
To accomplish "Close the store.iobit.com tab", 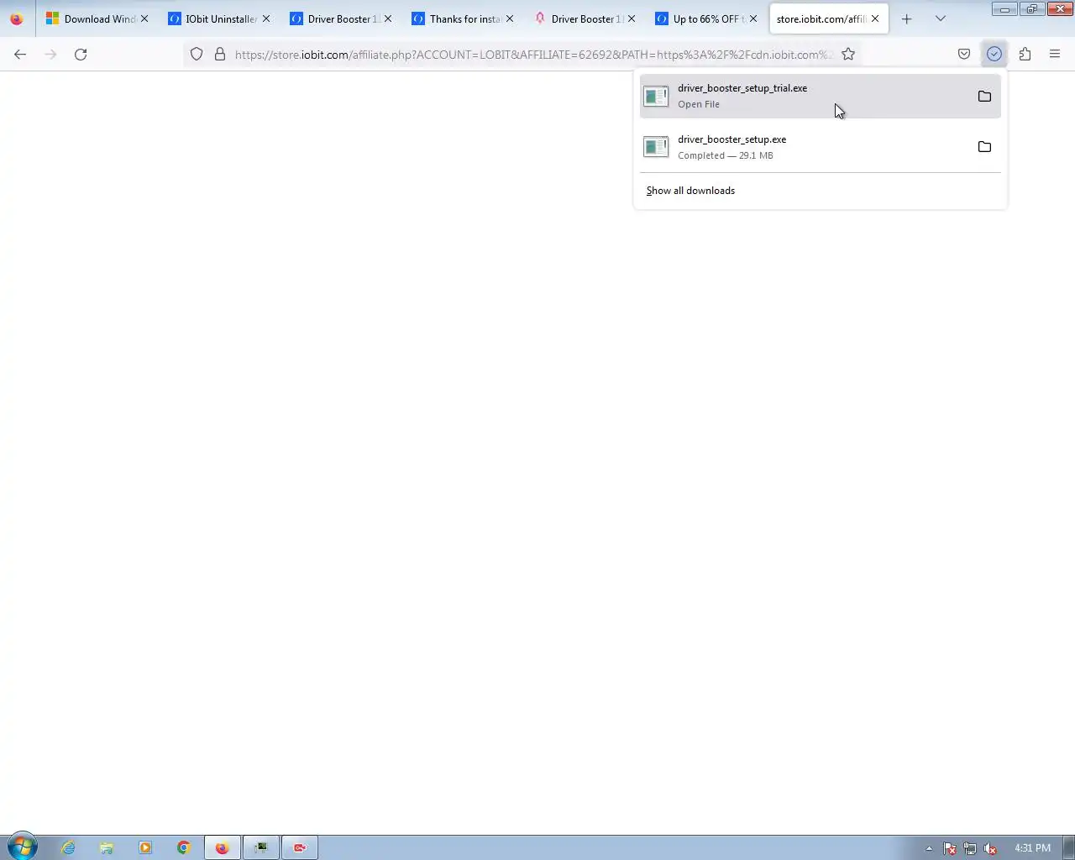I will [x=875, y=18].
